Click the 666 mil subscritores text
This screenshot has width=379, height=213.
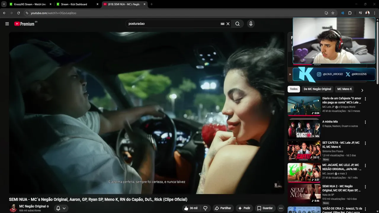[30, 211]
